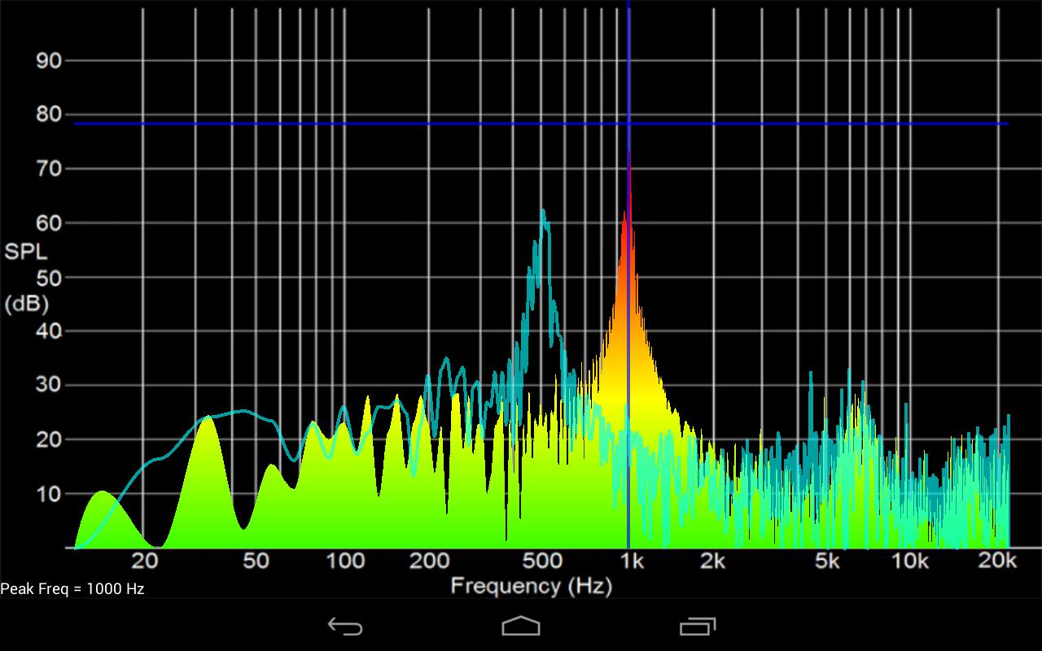Click the Peak Freq = 1000 Hz readout
This screenshot has height=651, width=1042.
[x=72, y=588]
